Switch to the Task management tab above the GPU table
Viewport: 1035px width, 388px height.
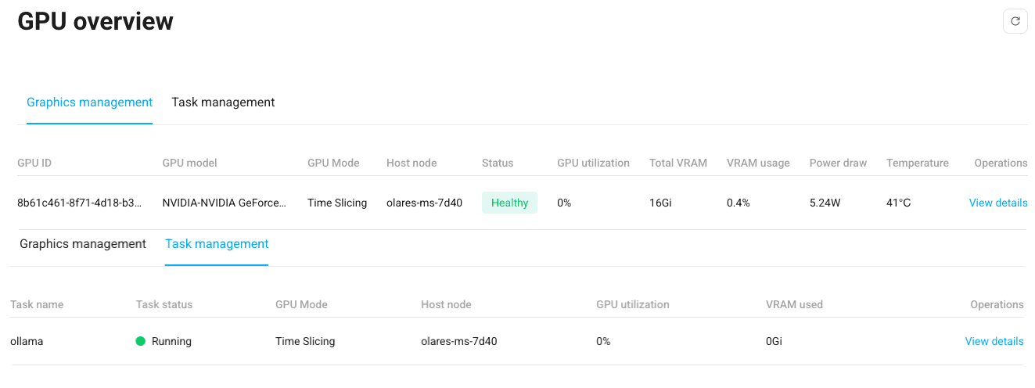223,102
